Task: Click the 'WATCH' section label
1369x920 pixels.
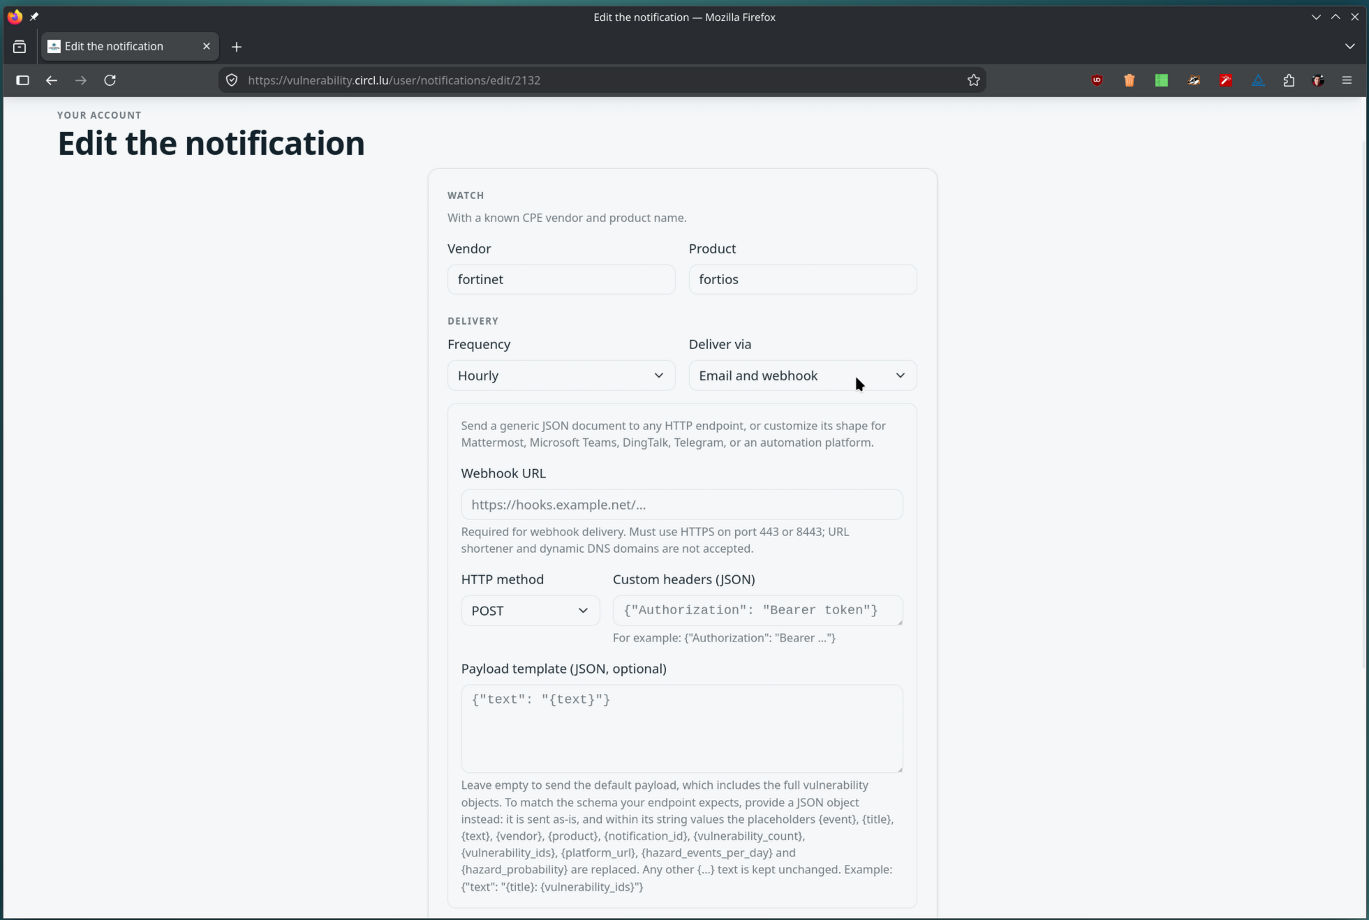Action: (466, 195)
